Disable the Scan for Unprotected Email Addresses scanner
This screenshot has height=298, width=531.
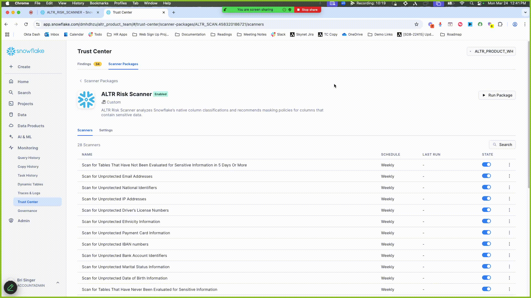[486, 176]
